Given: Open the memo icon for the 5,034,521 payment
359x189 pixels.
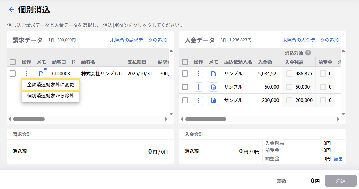Looking at the screenshot, I should tap(213, 74).
